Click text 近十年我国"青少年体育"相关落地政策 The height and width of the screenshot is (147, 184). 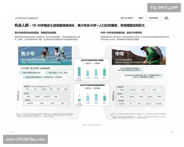click(x=35, y=68)
